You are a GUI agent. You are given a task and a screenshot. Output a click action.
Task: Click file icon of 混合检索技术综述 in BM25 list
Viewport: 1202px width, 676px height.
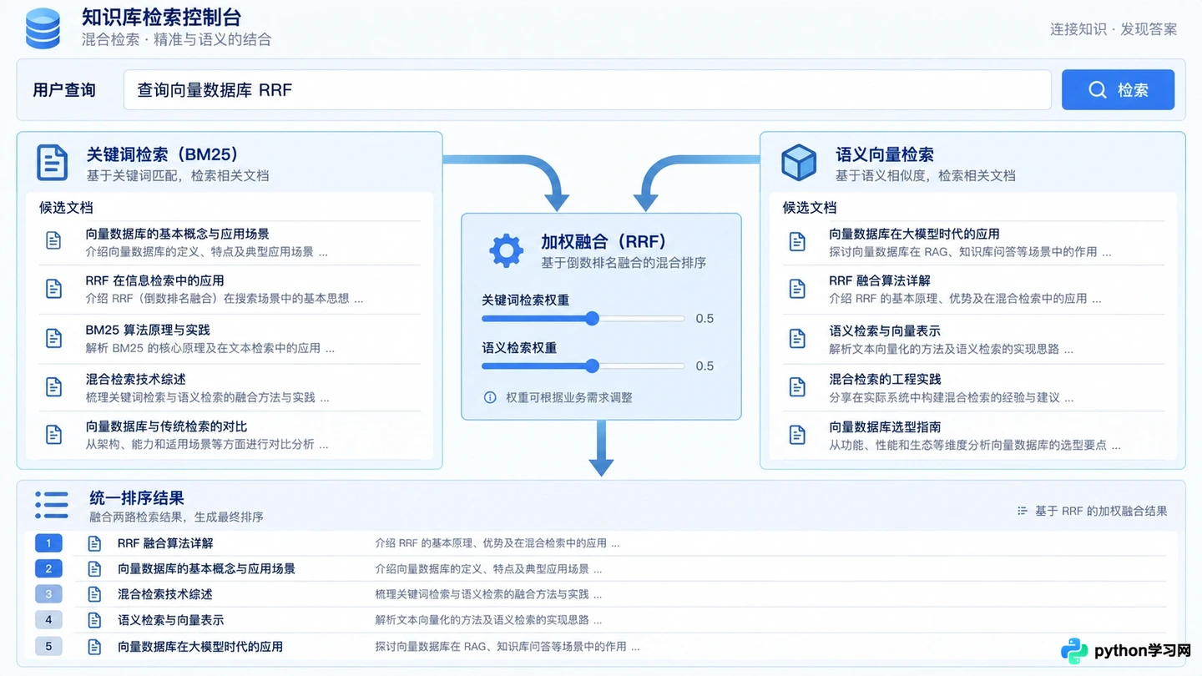(x=53, y=387)
